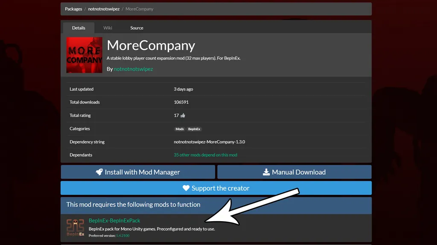Switch to the Wiki tab

pos(108,28)
